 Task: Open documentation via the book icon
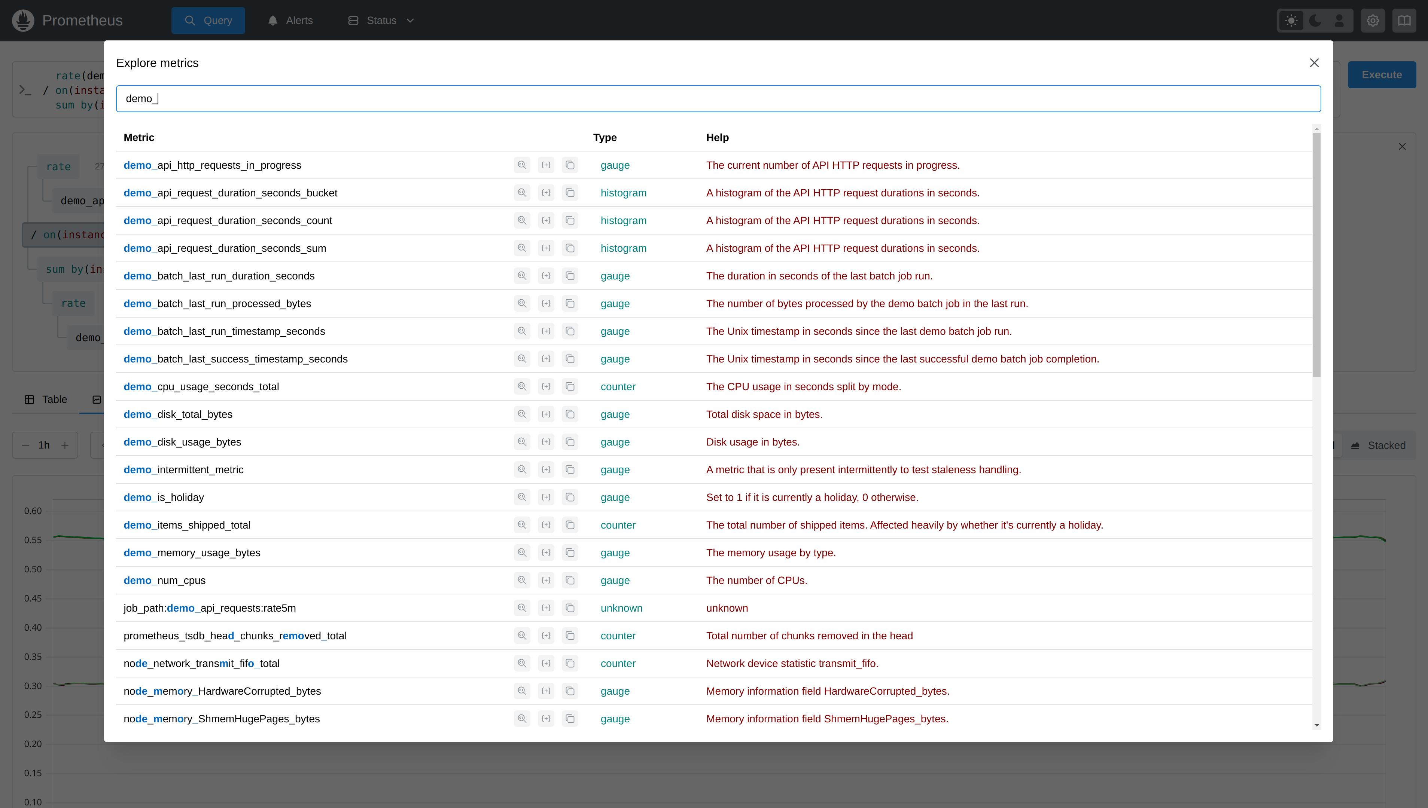1405,20
